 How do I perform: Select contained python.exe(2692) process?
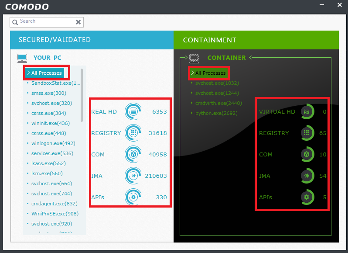[216, 113]
